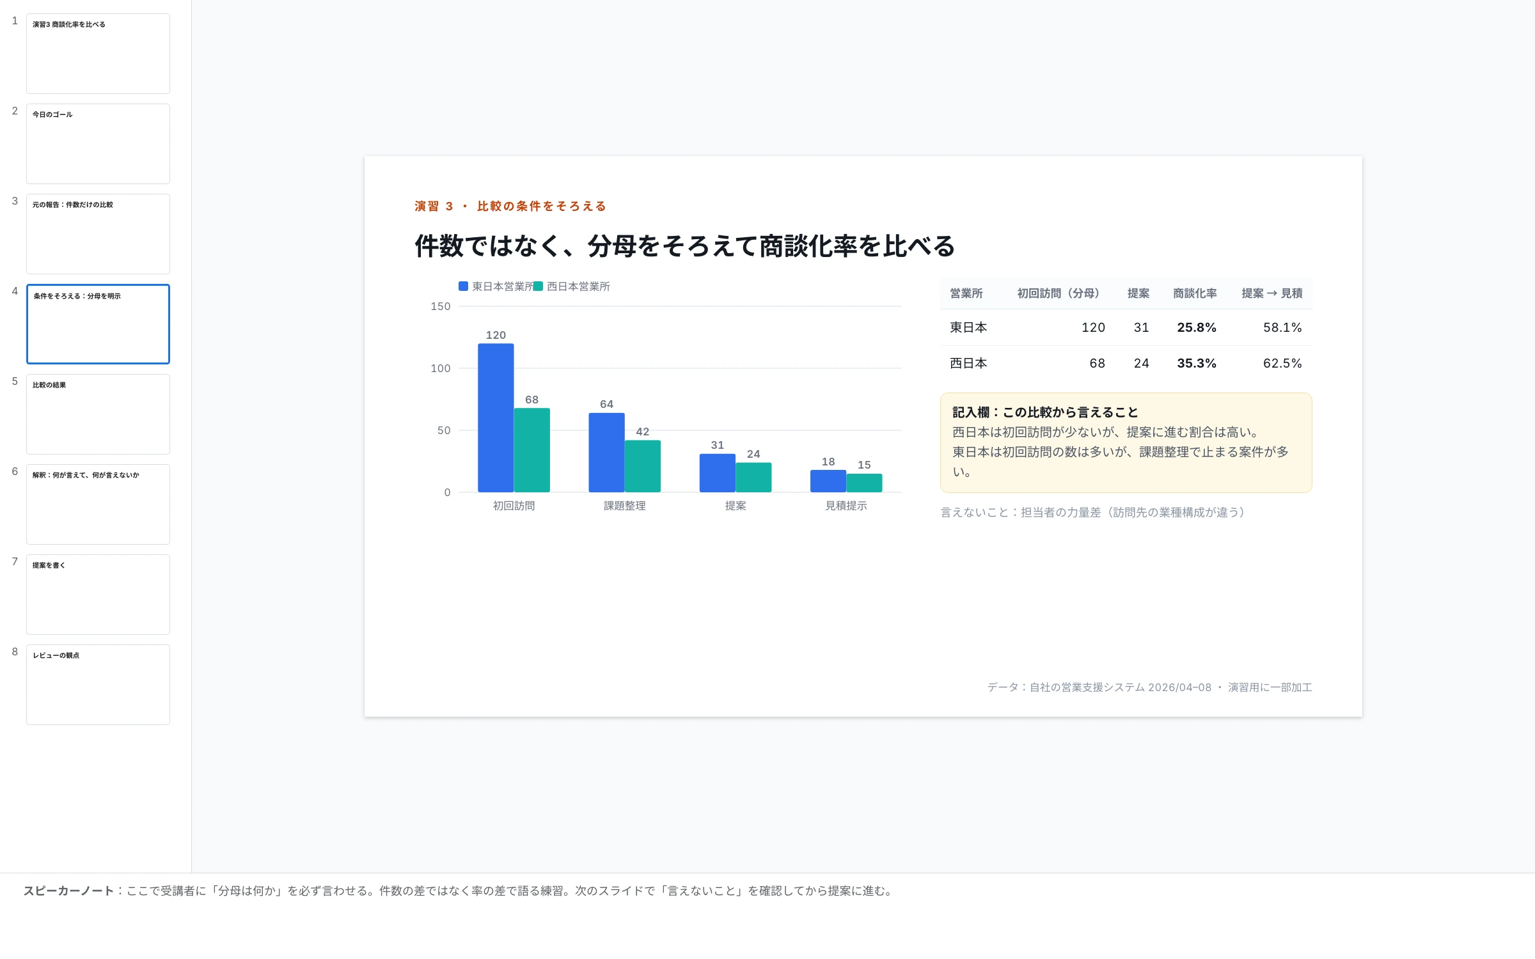The height and width of the screenshot is (959, 1535).
Task: Click the 西日本 初回訪問 bar labeled 68
Action: coord(532,450)
